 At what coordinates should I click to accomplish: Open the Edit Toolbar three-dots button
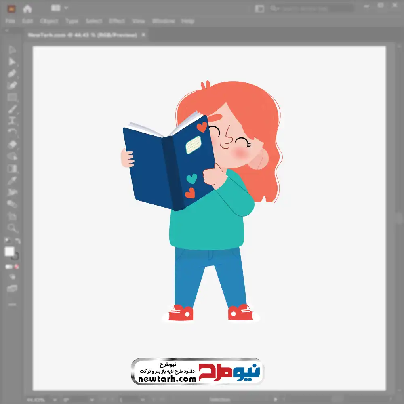pos(12,304)
